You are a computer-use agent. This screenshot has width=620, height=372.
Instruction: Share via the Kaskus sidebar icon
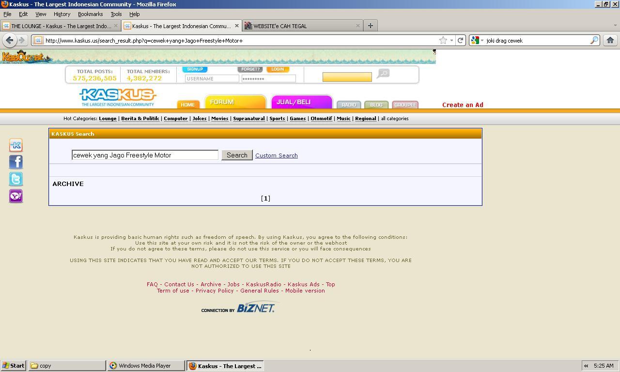[x=16, y=145]
